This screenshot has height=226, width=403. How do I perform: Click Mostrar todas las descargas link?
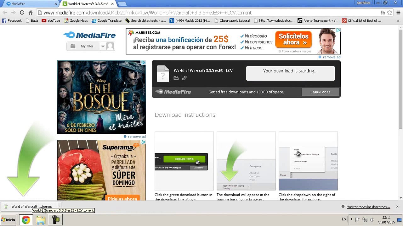(368, 207)
